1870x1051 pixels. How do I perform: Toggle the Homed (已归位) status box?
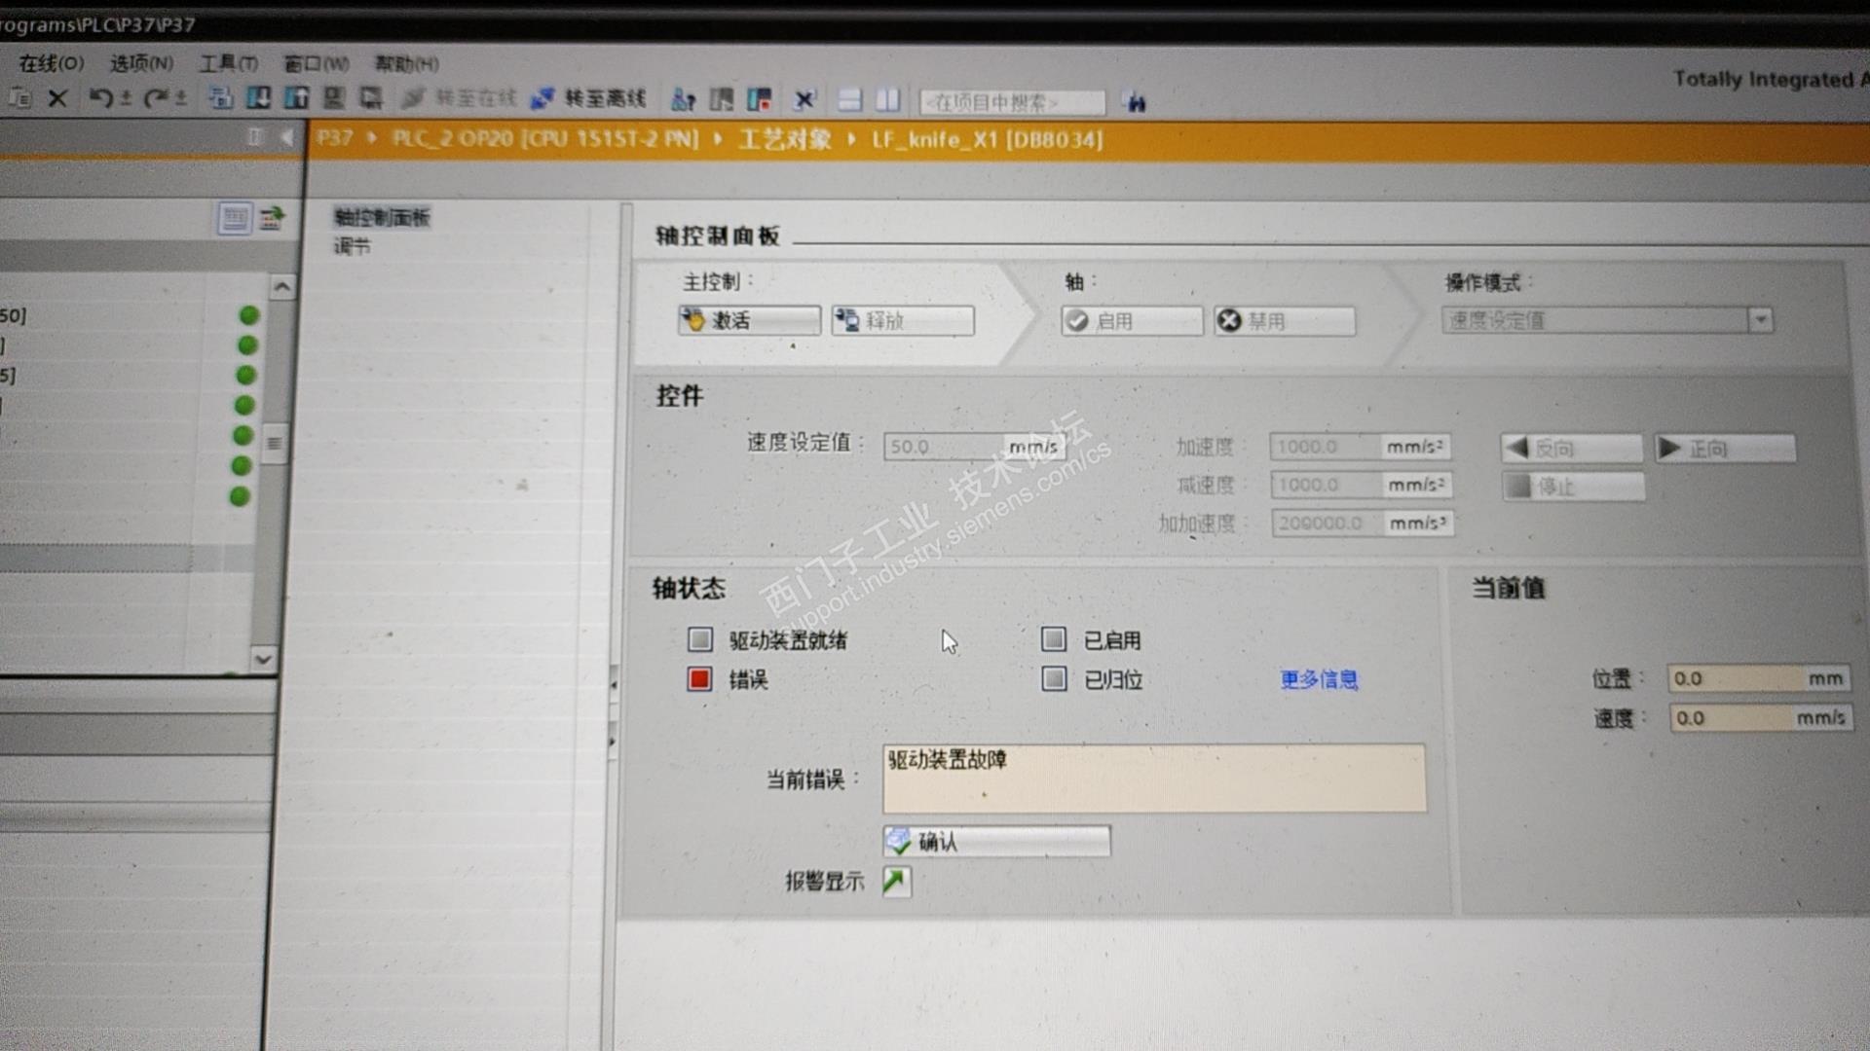(1053, 678)
